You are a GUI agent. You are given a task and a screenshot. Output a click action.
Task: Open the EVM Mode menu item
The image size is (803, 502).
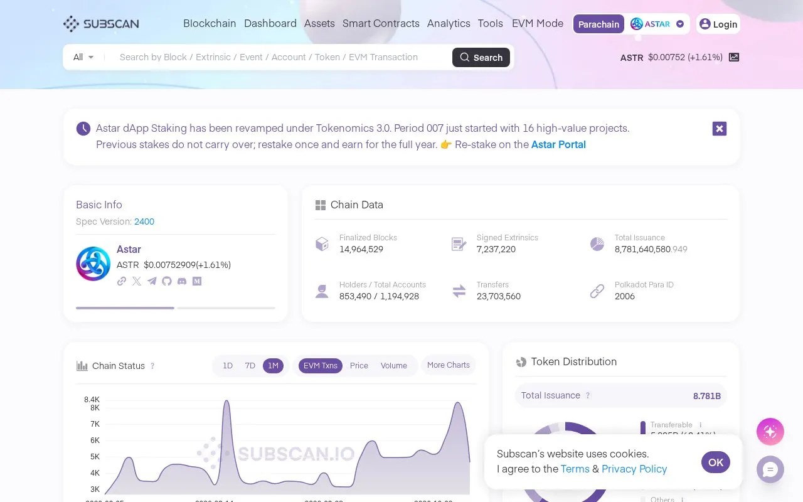[x=538, y=23]
